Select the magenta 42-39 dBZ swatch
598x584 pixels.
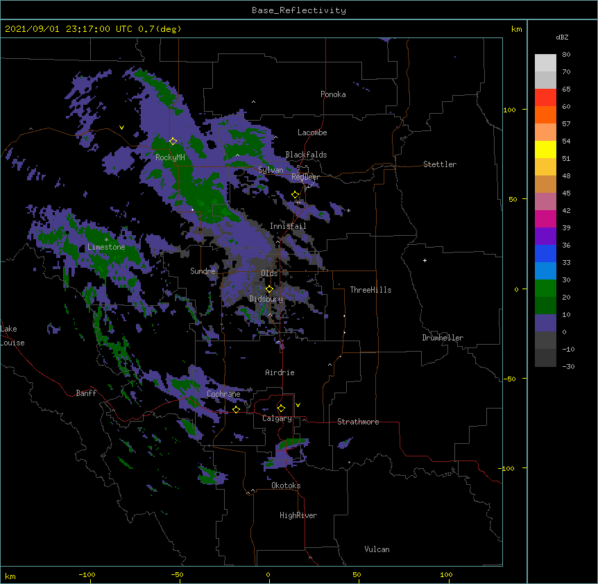pos(545,218)
